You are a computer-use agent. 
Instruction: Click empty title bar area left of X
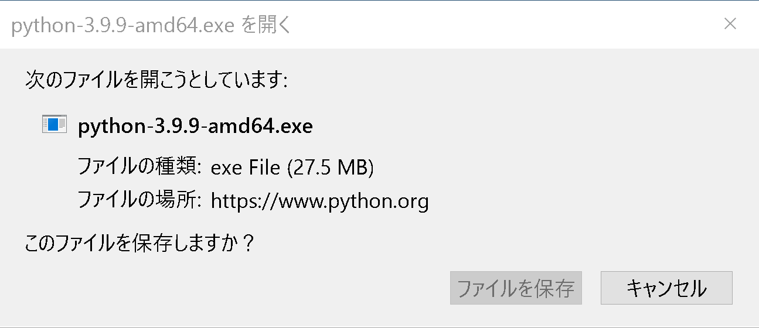(504, 25)
